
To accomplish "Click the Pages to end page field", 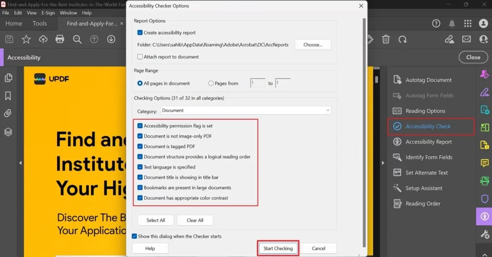I will pos(283,83).
